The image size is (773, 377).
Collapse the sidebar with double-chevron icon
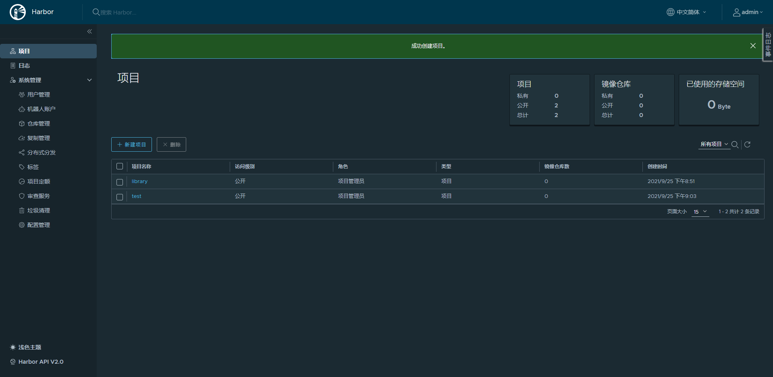(x=89, y=31)
